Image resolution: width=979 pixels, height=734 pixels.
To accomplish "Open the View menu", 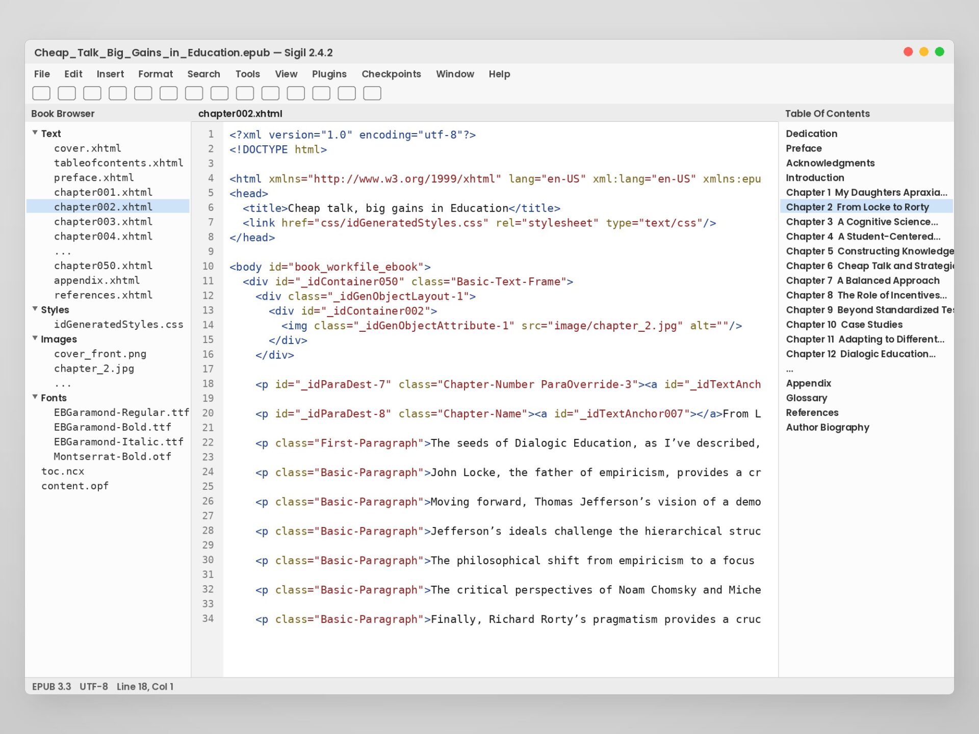I will click(x=286, y=74).
